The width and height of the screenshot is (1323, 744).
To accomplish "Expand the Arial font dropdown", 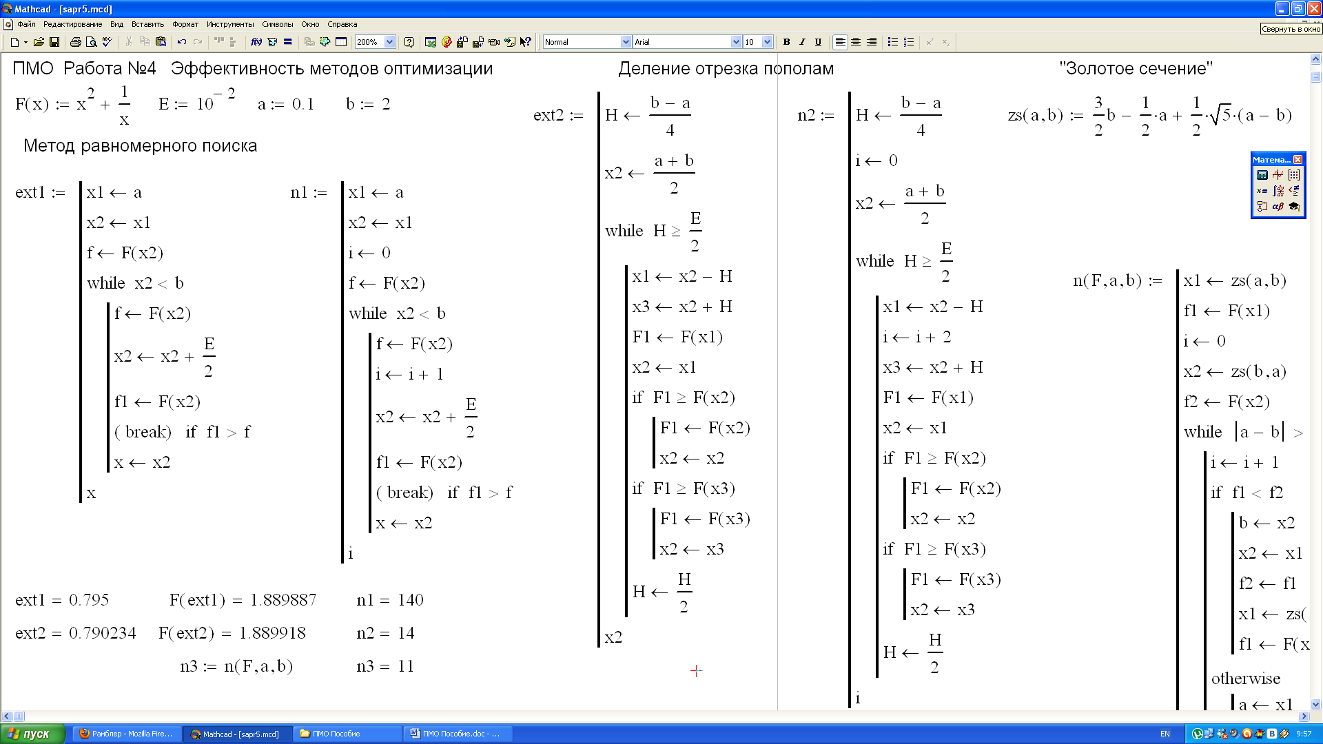I will pyautogui.click(x=736, y=42).
